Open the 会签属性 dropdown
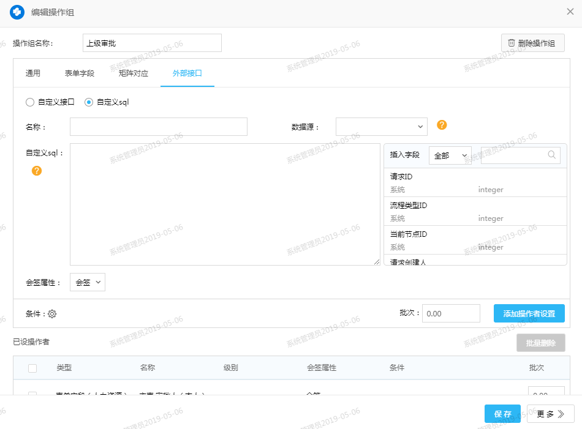 click(88, 282)
